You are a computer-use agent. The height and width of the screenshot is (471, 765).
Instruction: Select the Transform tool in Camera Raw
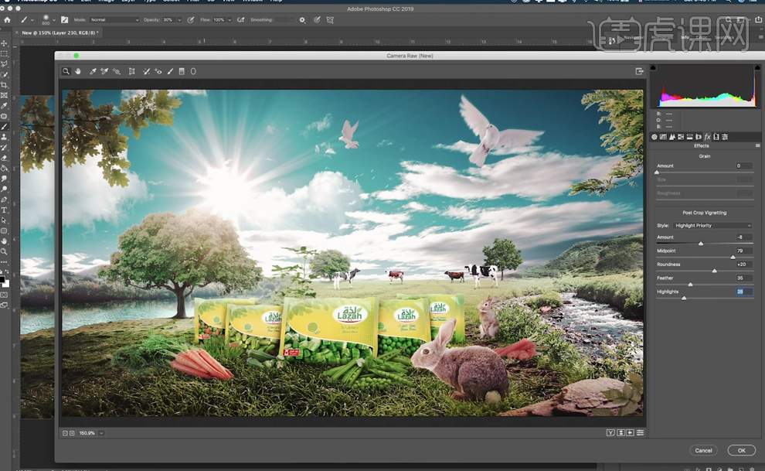131,71
